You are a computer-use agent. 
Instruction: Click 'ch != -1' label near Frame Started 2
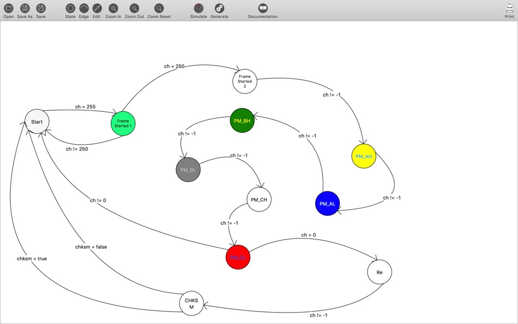(x=332, y=95)
